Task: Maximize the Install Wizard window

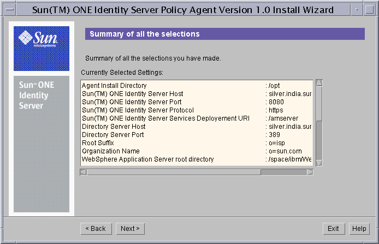Action: pos(369,10)
